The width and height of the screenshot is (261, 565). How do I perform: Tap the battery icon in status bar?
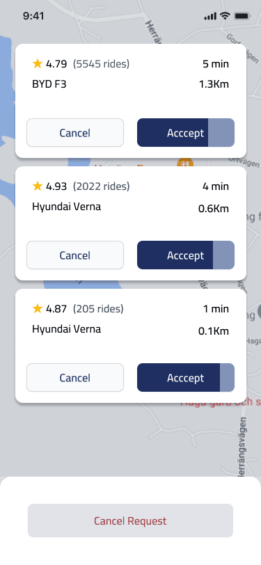pos(242,16)
